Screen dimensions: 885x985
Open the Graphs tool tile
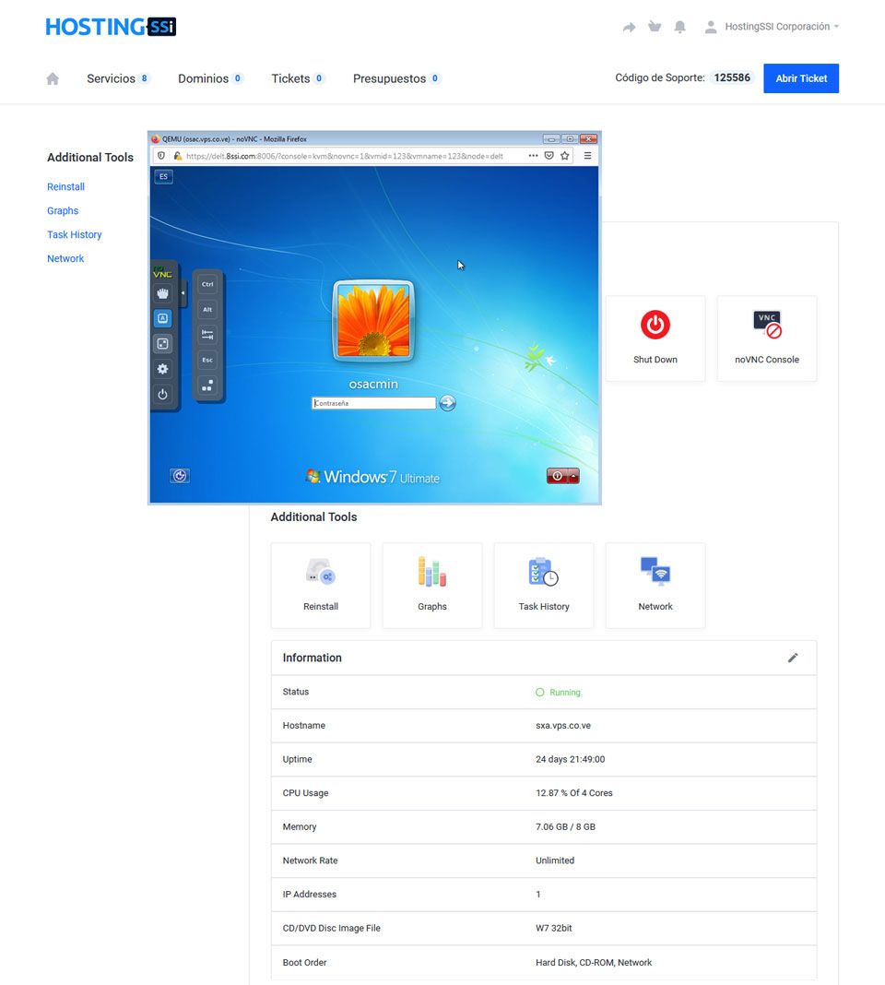coord(431,583)
